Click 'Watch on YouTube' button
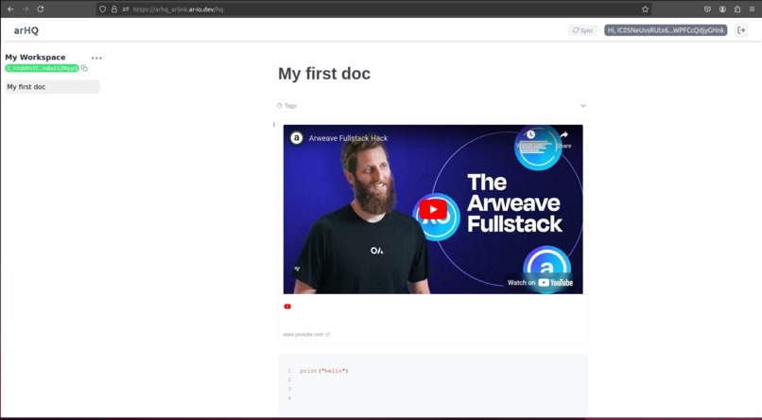Viewport: 762px width, 420px height. 540,283
